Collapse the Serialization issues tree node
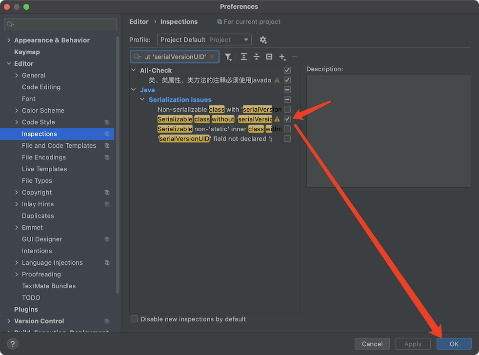Image resolution: width=479 pixels, height=355 pixels. pyautogui.click(x=142, y=99)
